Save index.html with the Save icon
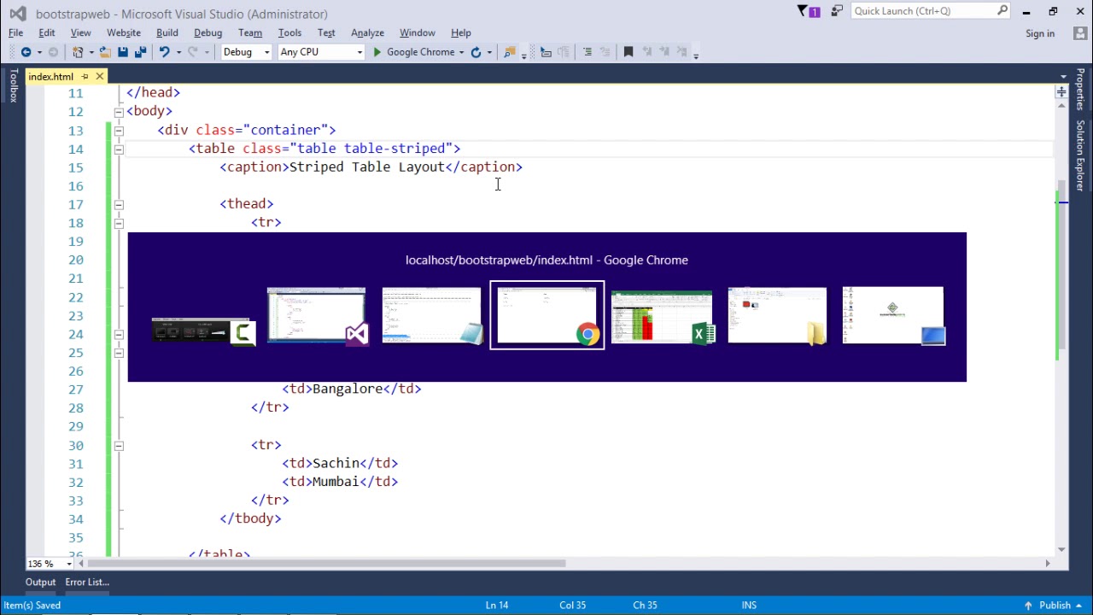Viewport: 1093px width, 615px height. point(123,52)
